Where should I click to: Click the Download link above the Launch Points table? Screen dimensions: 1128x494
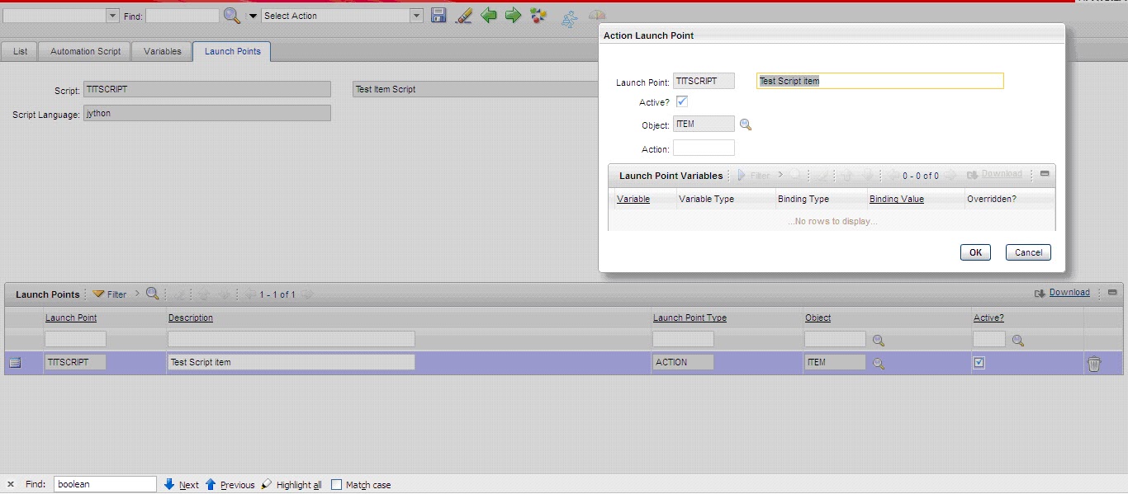1069,292
